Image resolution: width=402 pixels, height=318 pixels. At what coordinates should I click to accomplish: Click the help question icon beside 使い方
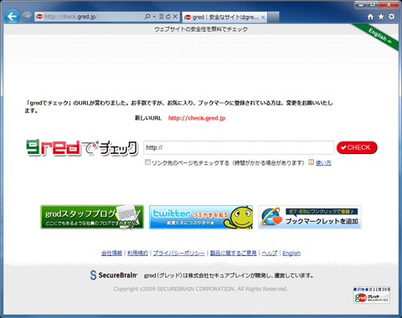click(x=311, y=162)
